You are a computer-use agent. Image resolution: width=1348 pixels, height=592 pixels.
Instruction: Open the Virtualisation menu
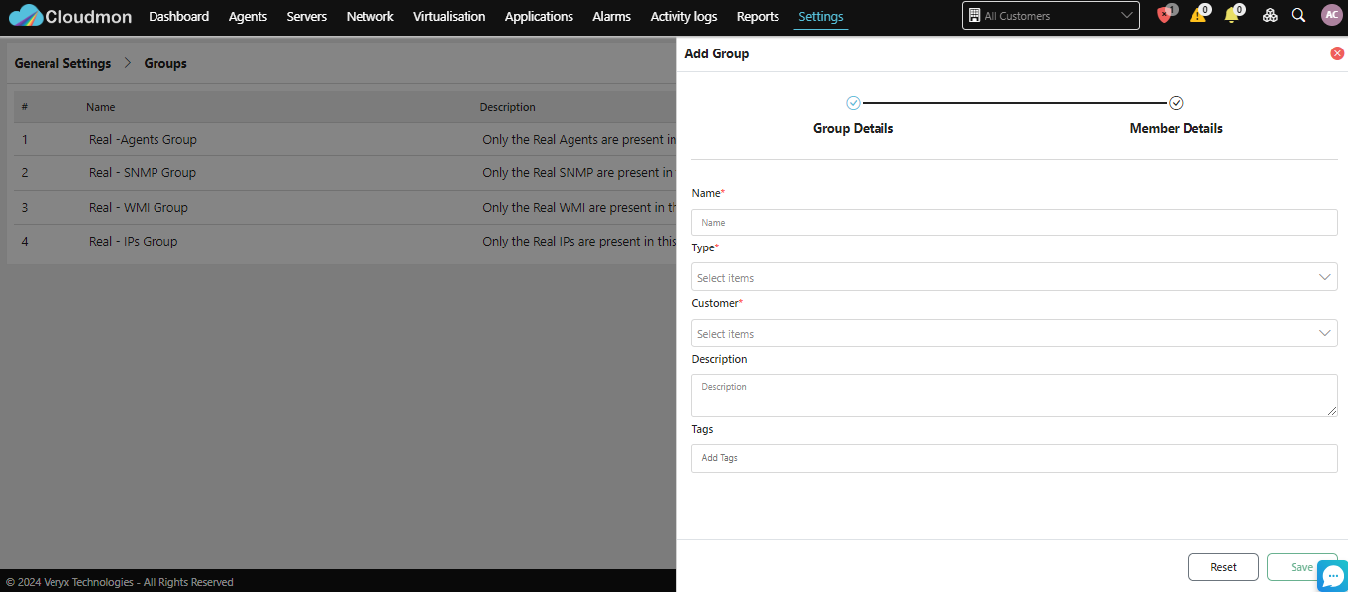450,16
